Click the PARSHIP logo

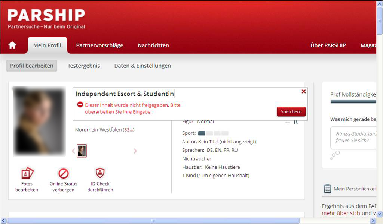pyautogui.click(x=46, y=19)
